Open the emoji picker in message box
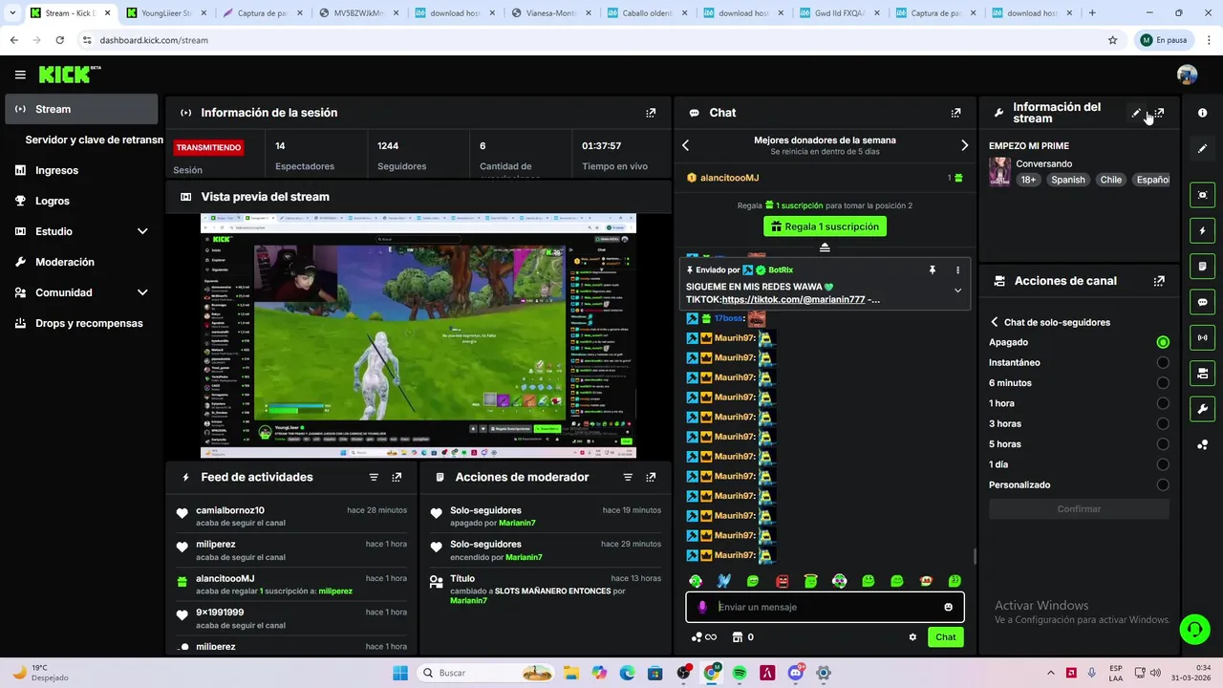Viewport: 1223px width, 688px height. click(x=948, y=607)
